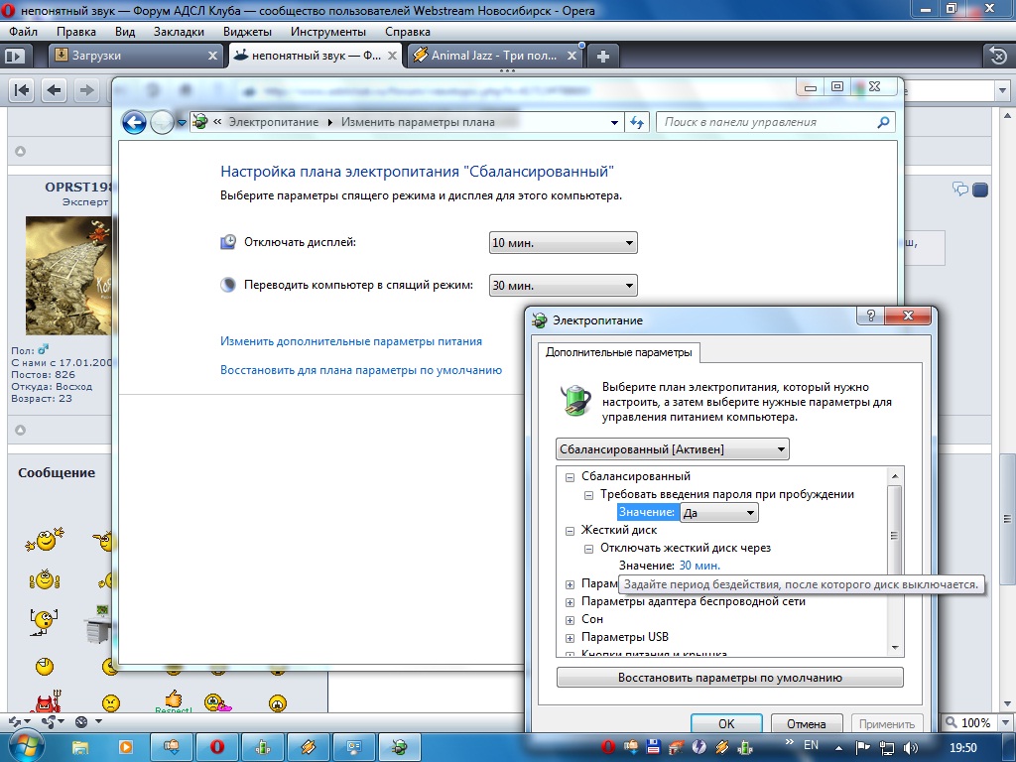Open the closed tabs trash icon in Opera
1016x762 pixels.
pos(996,56)
